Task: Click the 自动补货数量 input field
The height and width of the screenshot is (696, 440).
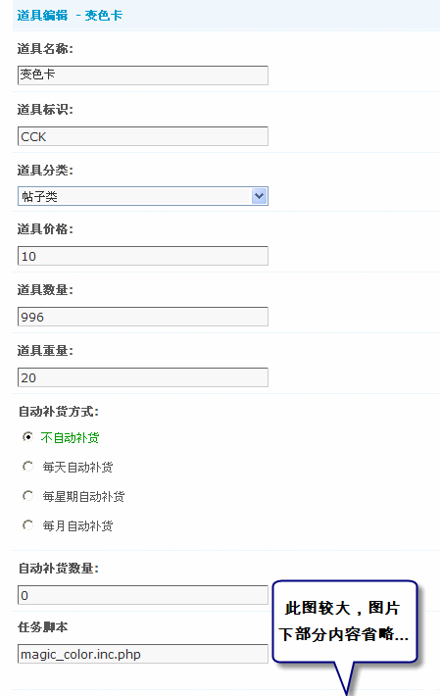Action: pyautogui.click(x=143, y=595)
